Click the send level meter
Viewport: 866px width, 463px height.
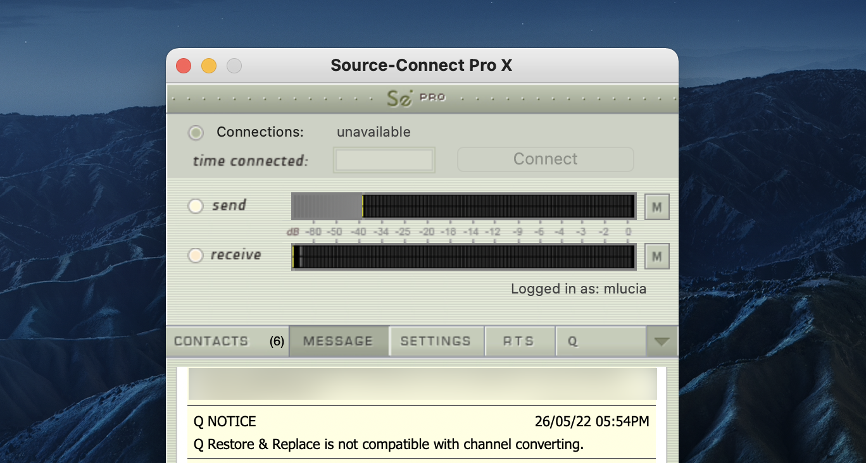pyautogui.click(x=463, y=206)
